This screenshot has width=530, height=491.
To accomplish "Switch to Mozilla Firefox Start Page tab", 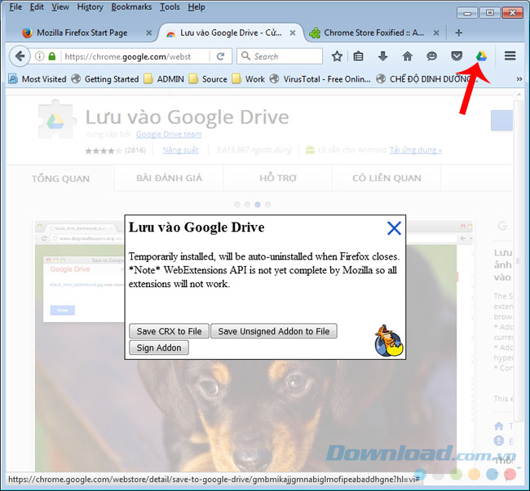I will (x=82, y=33).
